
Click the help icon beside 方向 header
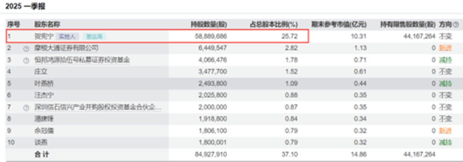[x=456, y=24]
